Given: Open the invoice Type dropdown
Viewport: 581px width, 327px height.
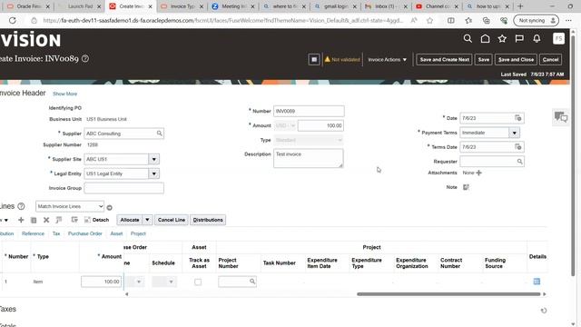Looking at the screenshot, I should 309,140.
